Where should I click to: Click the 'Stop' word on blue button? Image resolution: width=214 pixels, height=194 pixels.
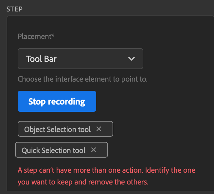pyautogui.click(x=37, y=102)
